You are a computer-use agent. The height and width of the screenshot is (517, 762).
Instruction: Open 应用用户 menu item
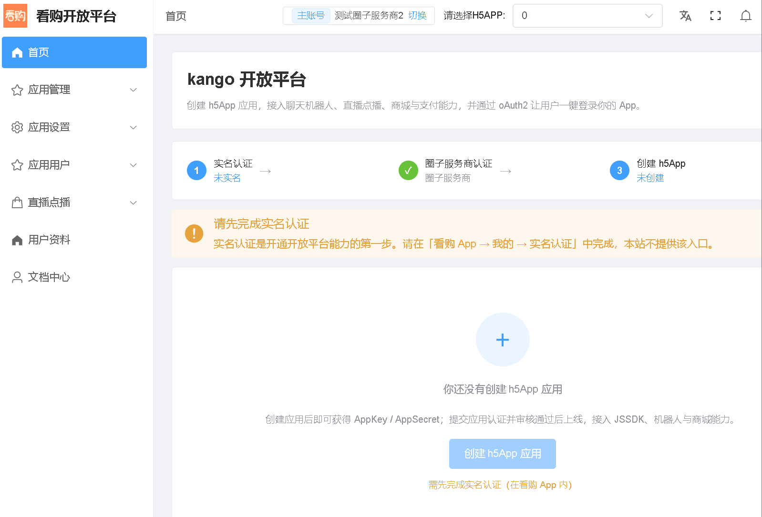click(x=74, y=165)
